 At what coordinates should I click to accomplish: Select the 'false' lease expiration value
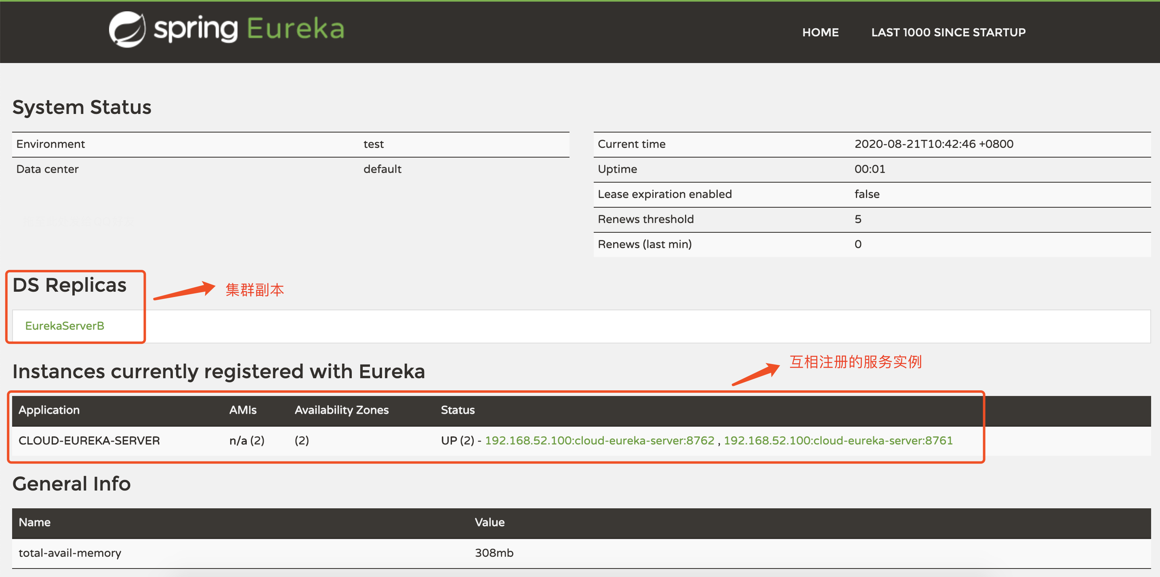(x=867, y=194)
